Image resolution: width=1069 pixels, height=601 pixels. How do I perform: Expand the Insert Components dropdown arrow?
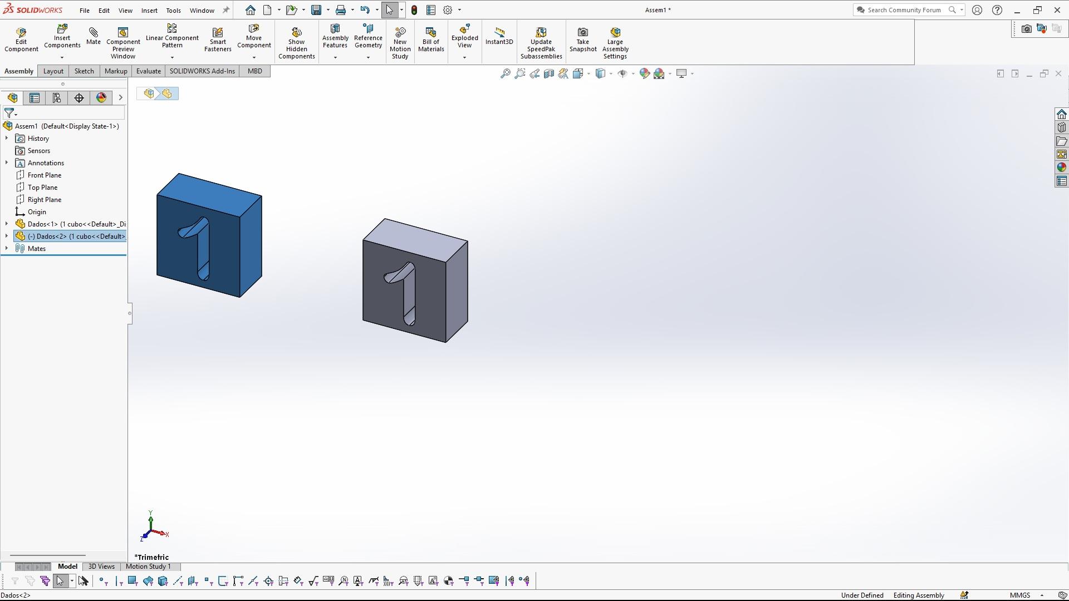[62, 57]
